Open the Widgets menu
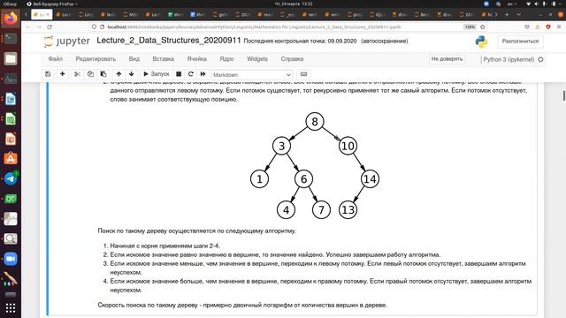This screenshot has width=566, height=318. tap(257, 59)
